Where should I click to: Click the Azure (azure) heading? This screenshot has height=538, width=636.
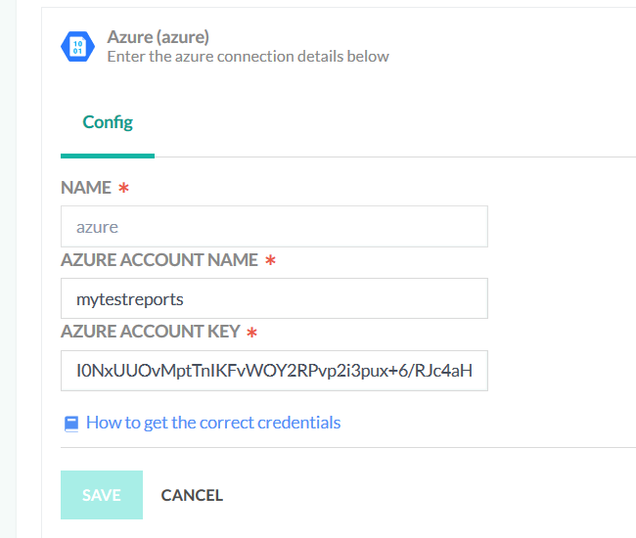[x=158, y=37]
